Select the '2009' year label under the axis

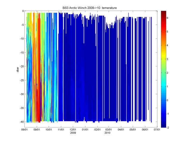tap(73, 133)
